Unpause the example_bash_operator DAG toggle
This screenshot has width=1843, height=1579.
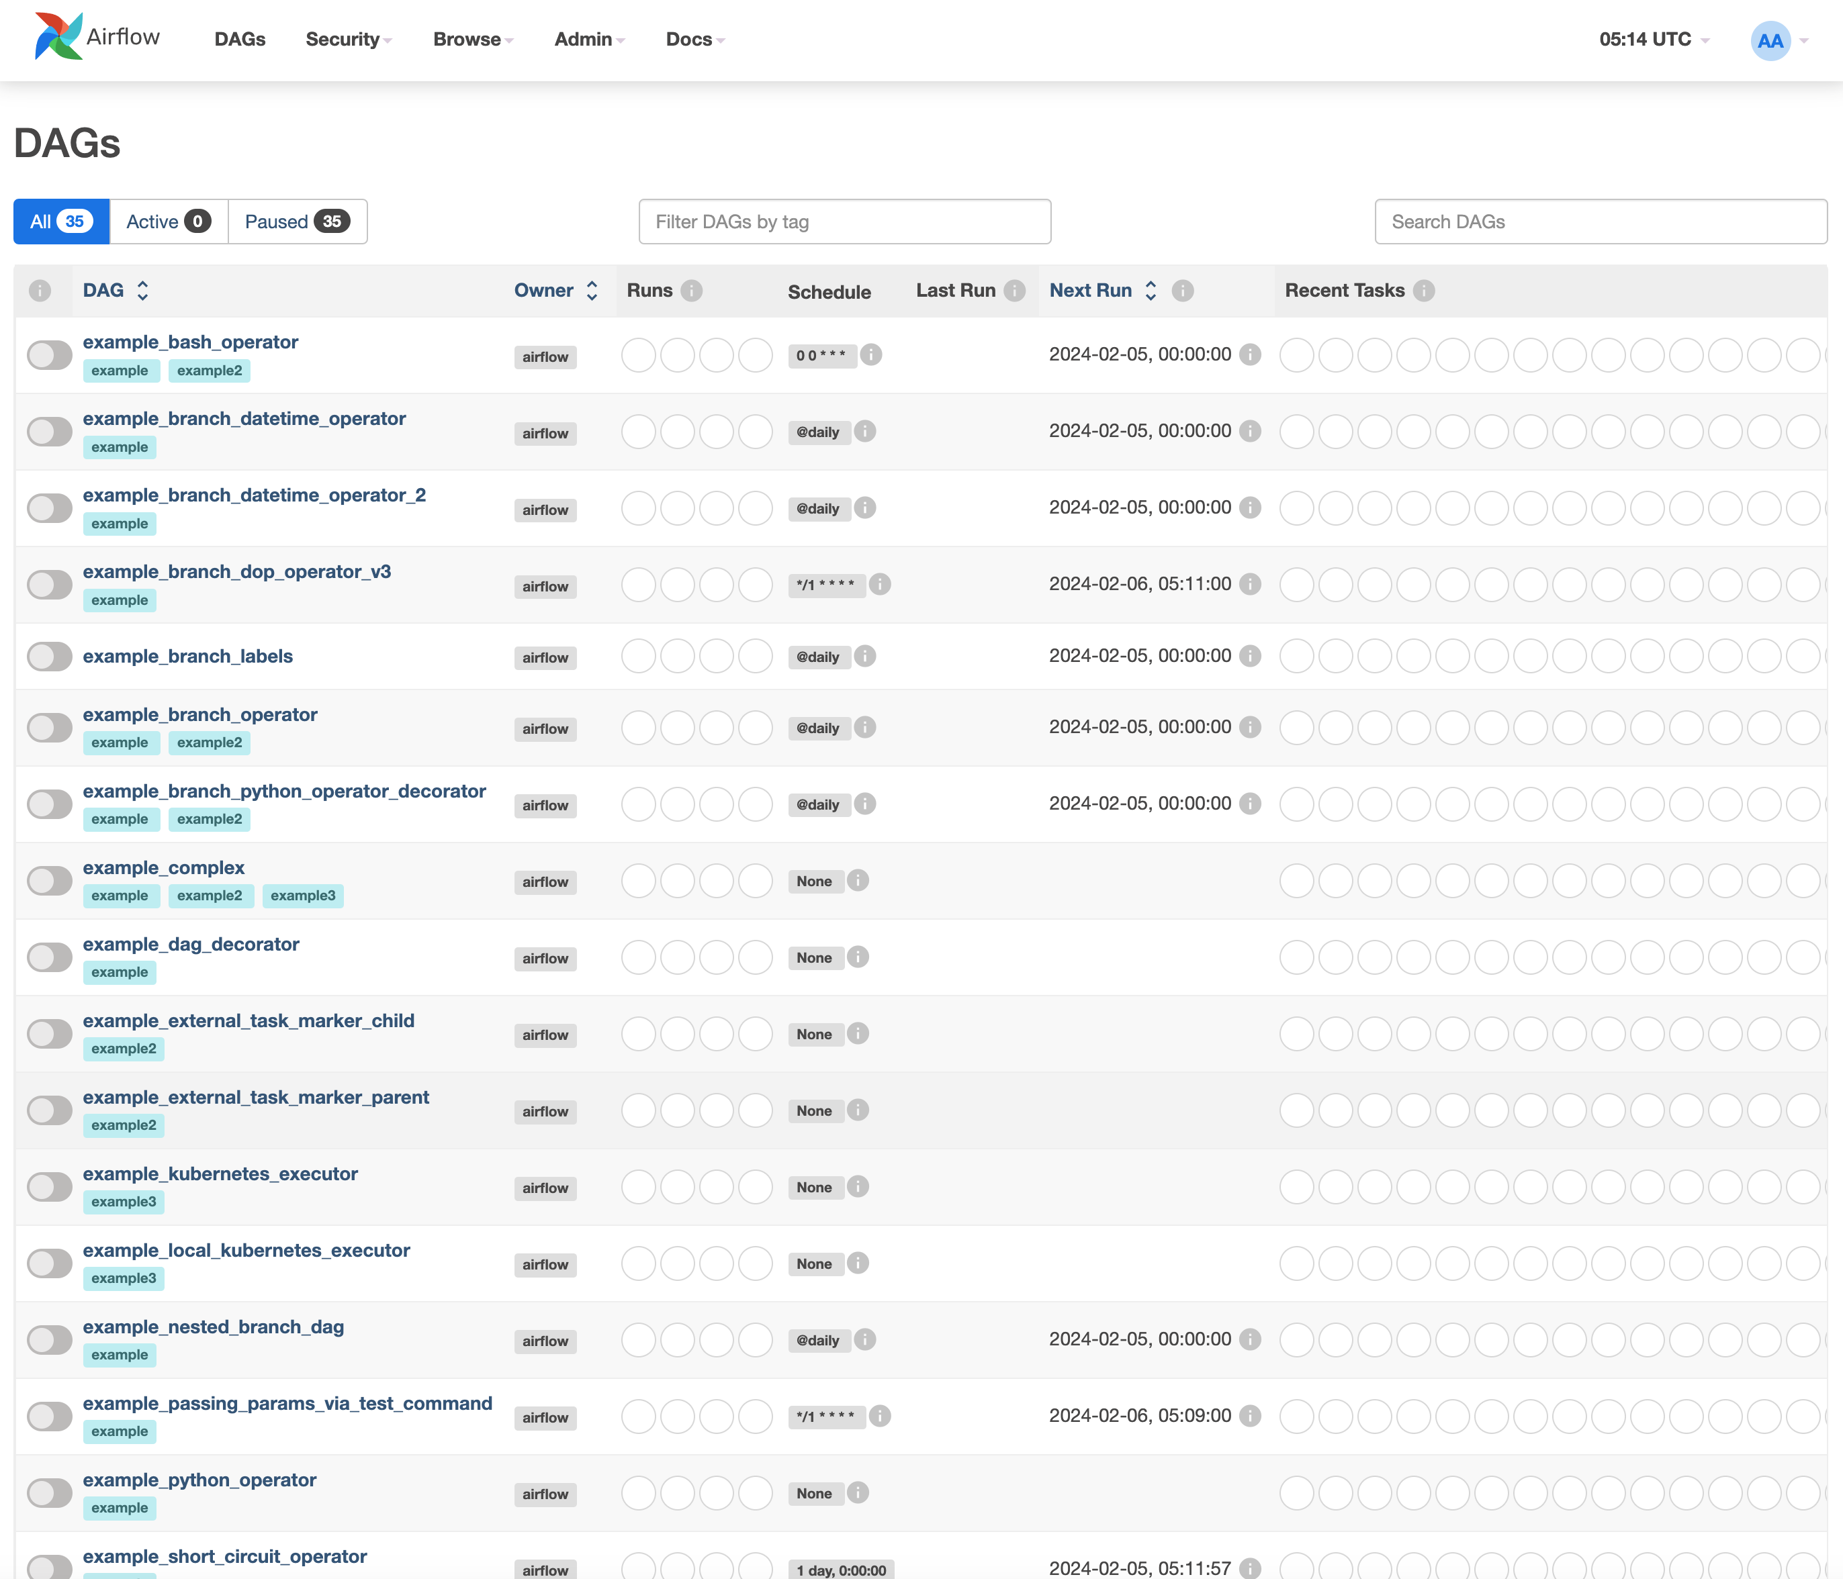point(50,356)
